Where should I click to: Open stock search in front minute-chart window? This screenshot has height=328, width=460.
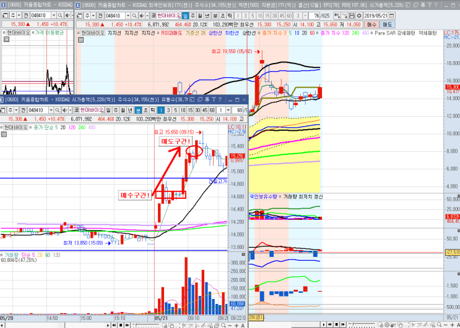57,110
